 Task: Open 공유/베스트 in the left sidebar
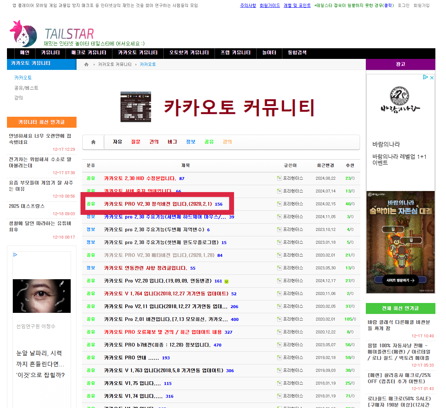tap(26, 88)
